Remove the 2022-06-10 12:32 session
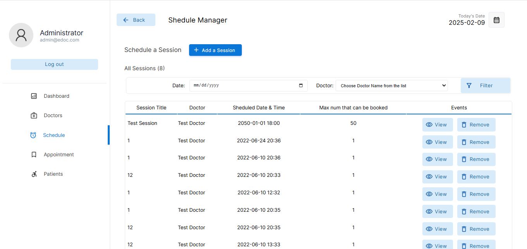This screenshot has width=527, height=249. coord(476,194)
